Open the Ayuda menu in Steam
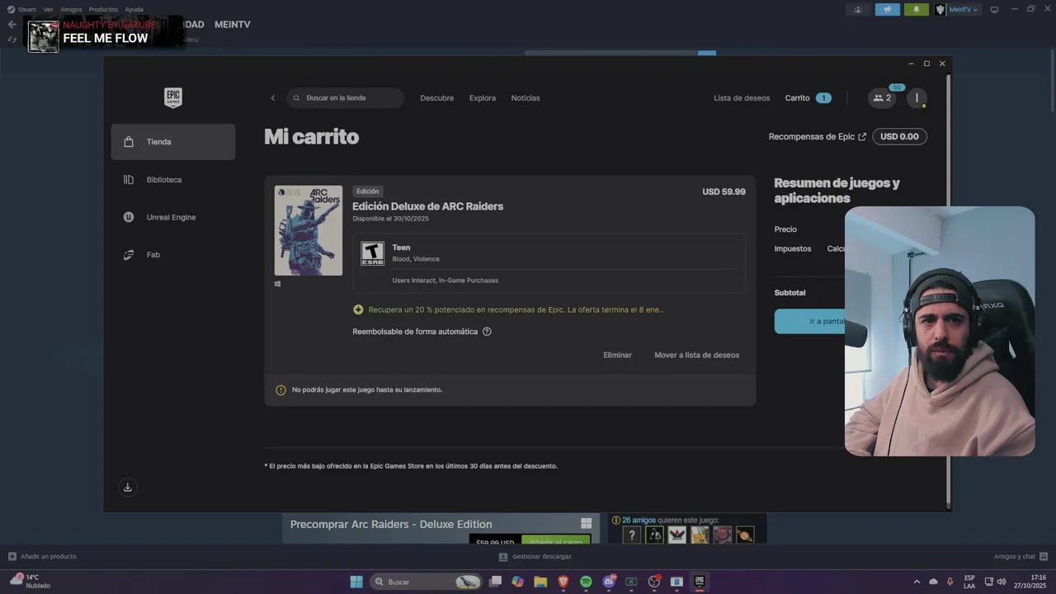Screen dimensions: 1056x594 [x=134, y=9]
